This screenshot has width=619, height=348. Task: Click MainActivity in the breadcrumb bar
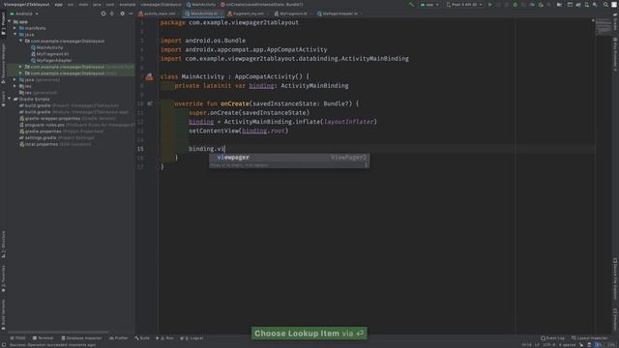pos(201,4)
